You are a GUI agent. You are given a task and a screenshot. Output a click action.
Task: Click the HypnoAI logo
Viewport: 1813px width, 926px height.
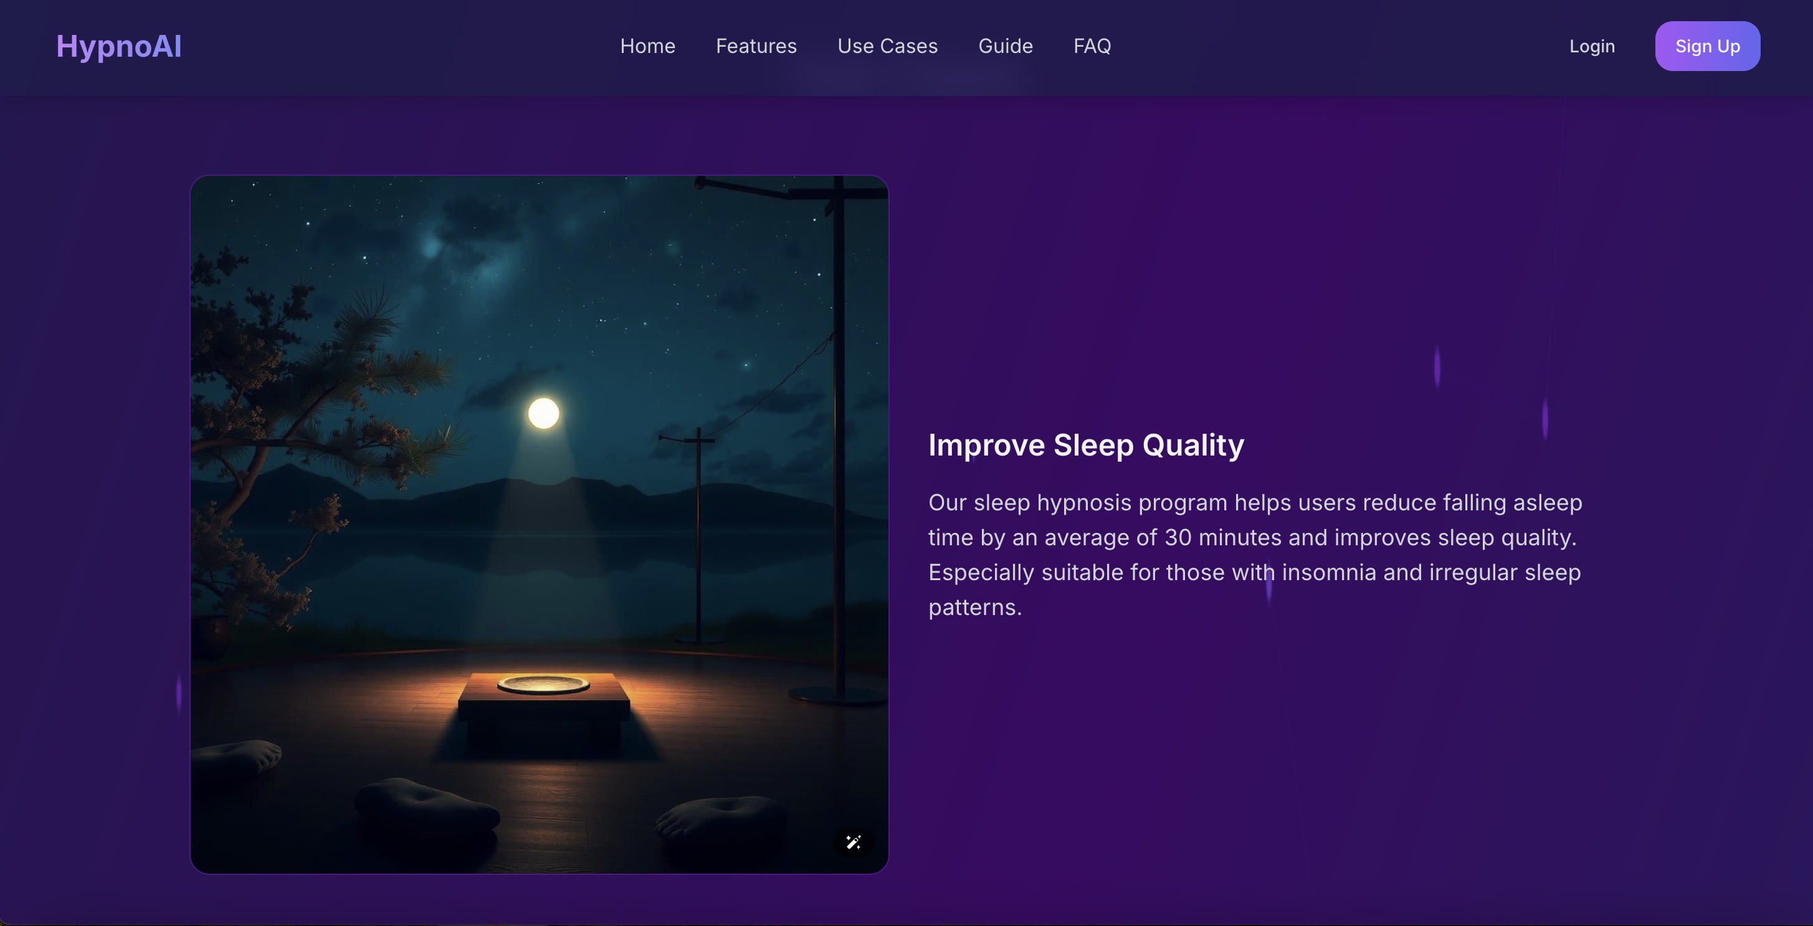pos(119,47)
